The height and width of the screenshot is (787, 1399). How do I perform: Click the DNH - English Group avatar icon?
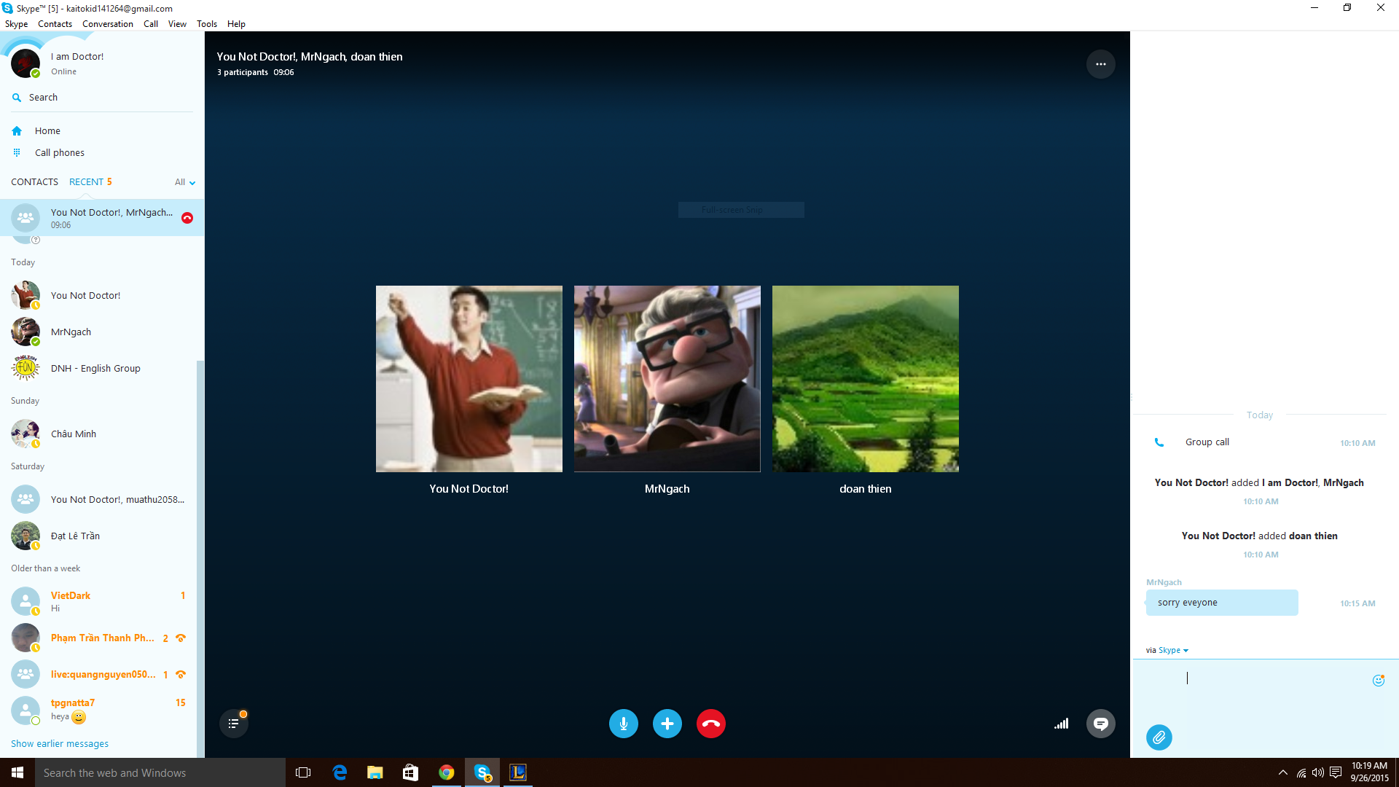tap(26, 368)
